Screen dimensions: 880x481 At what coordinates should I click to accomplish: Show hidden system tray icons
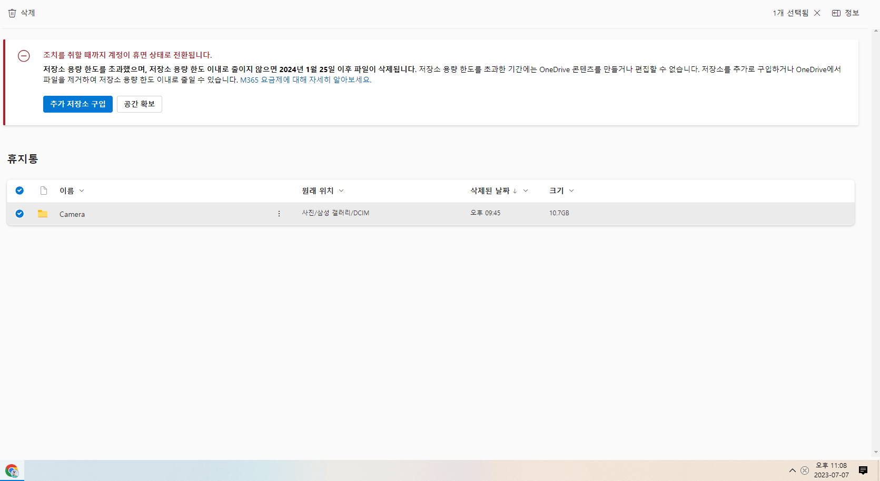pyautogui.click(x=792, y=470)
